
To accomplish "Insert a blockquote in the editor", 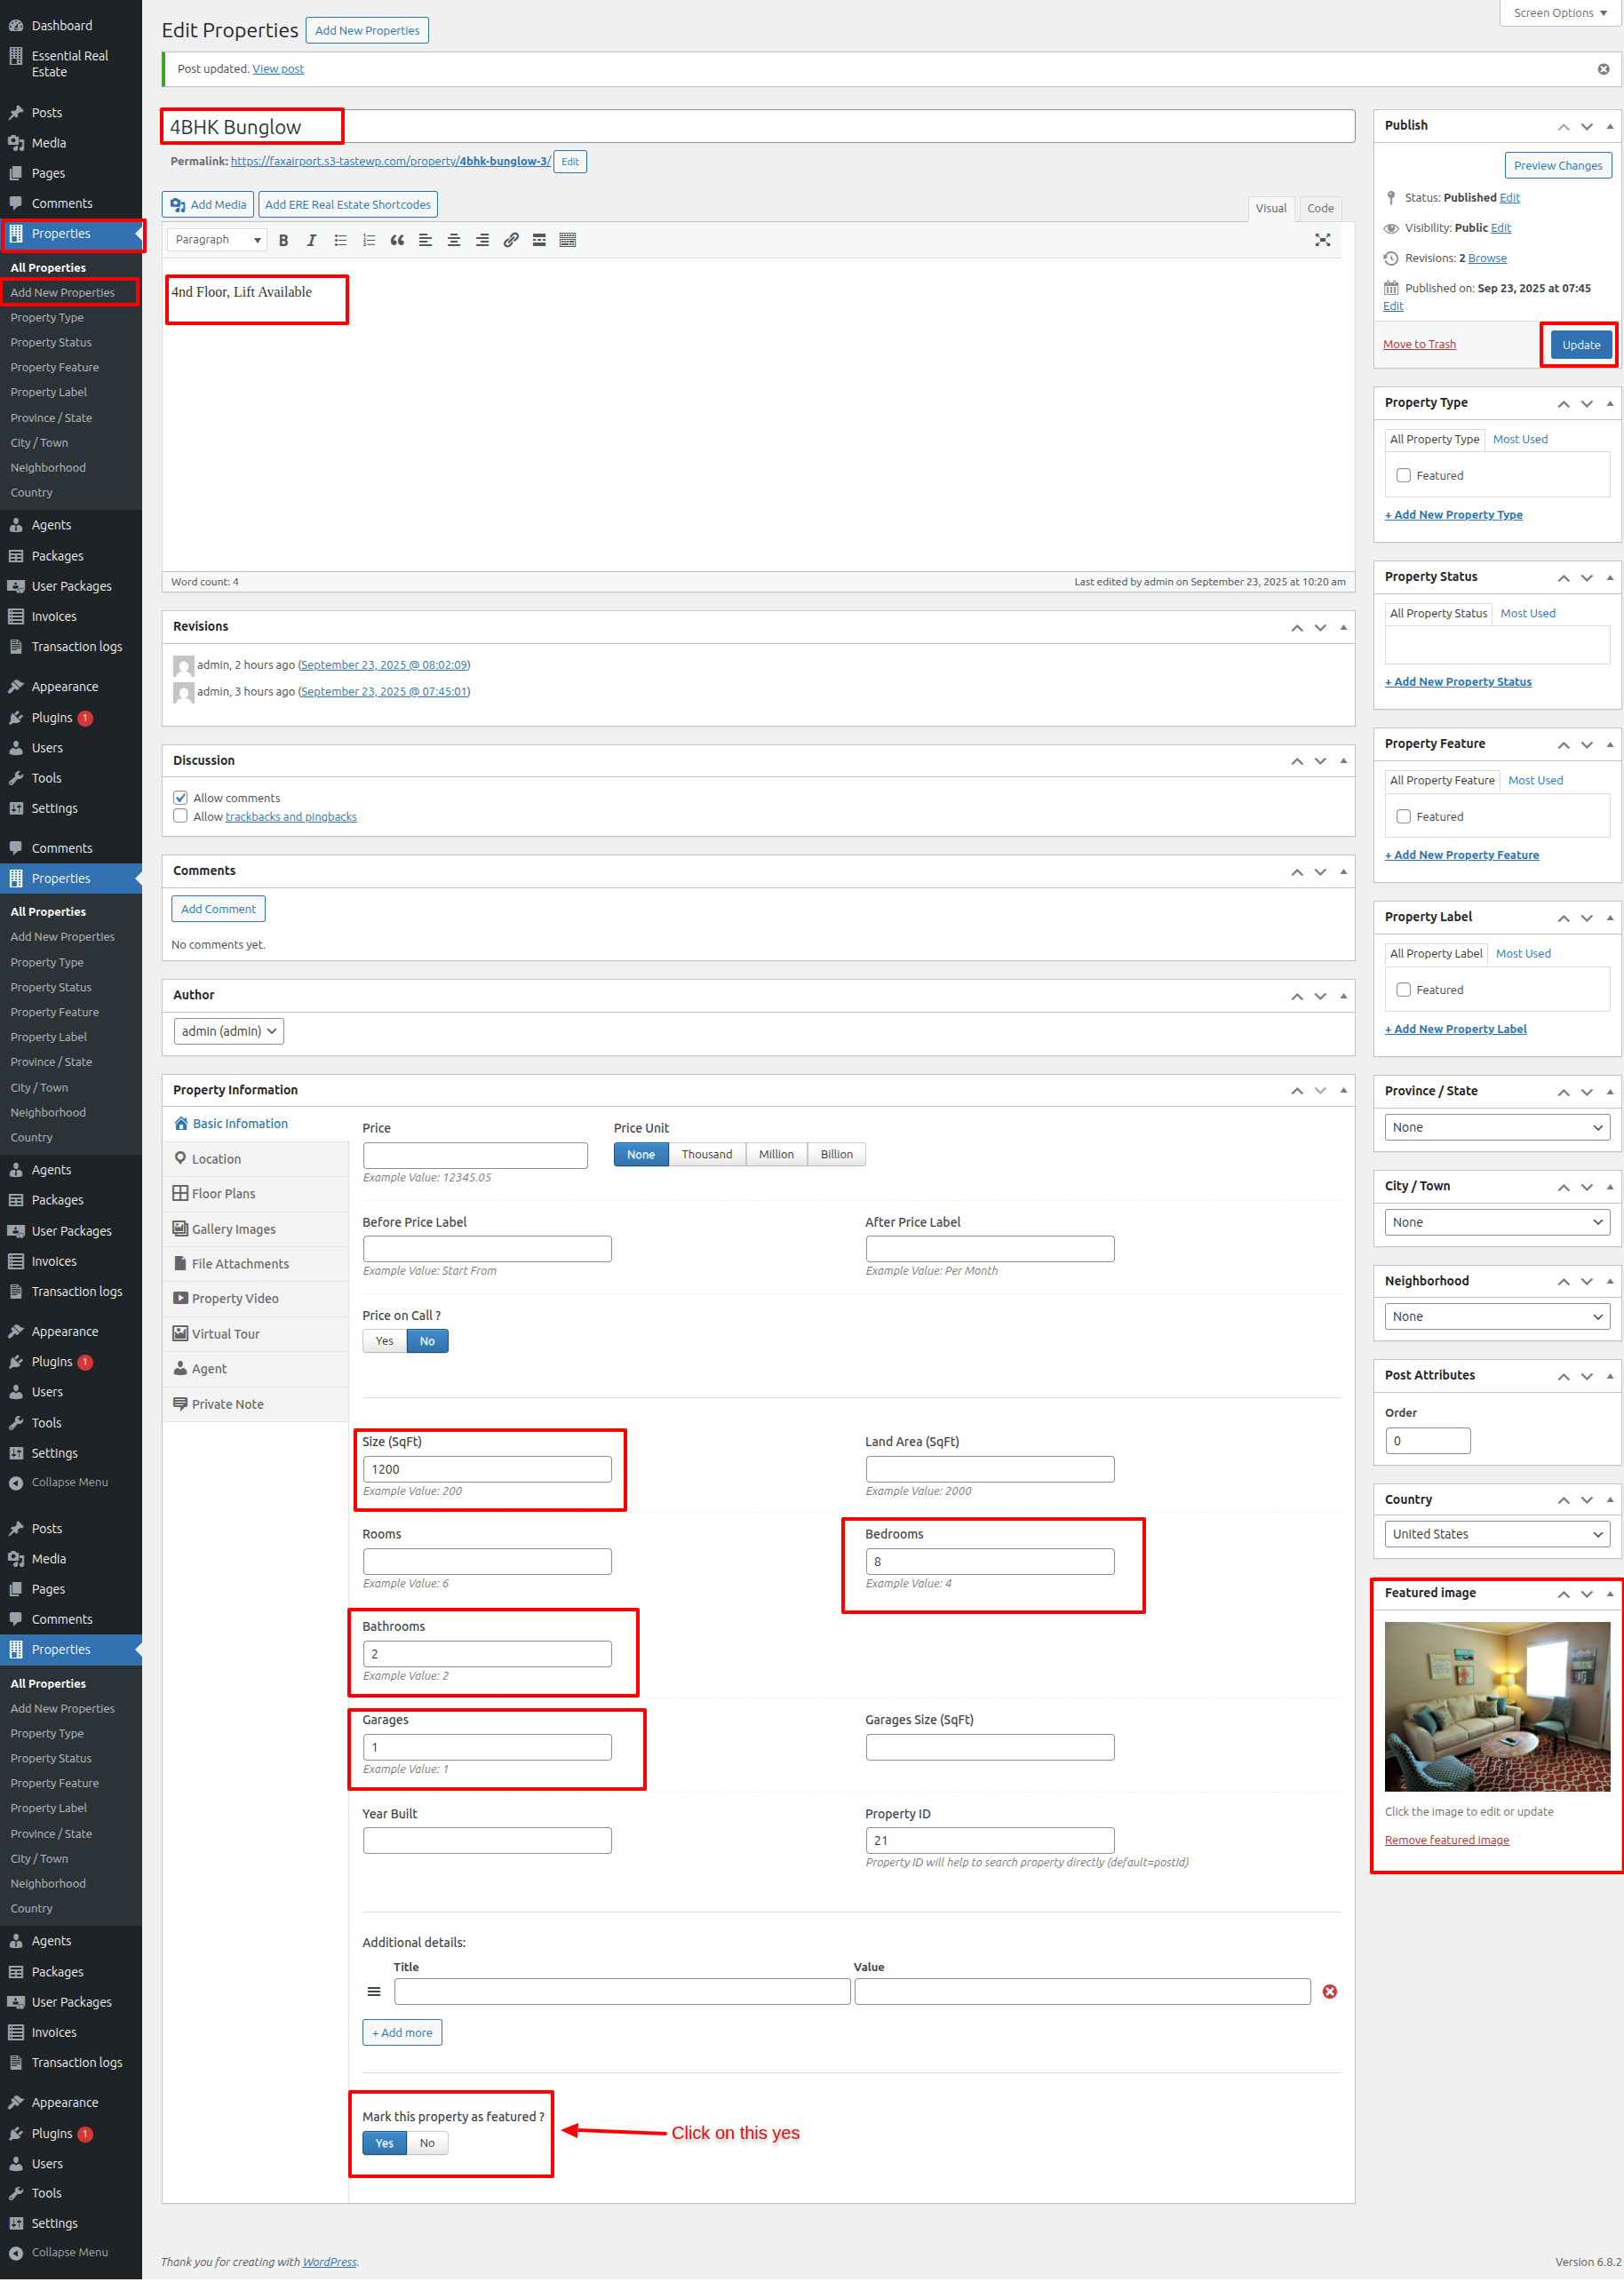I will click(x=397, y=240).
